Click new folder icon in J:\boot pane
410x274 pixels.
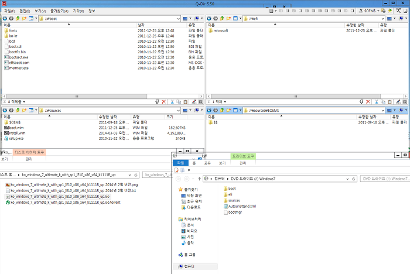[x=25, y=19]
